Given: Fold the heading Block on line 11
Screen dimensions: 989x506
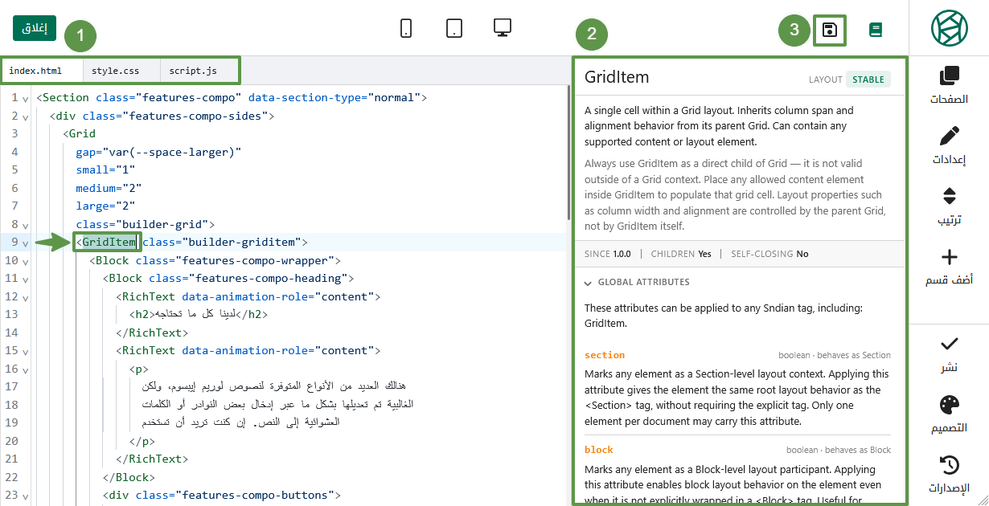Looking at the screenshot, I should click(26, 279).
